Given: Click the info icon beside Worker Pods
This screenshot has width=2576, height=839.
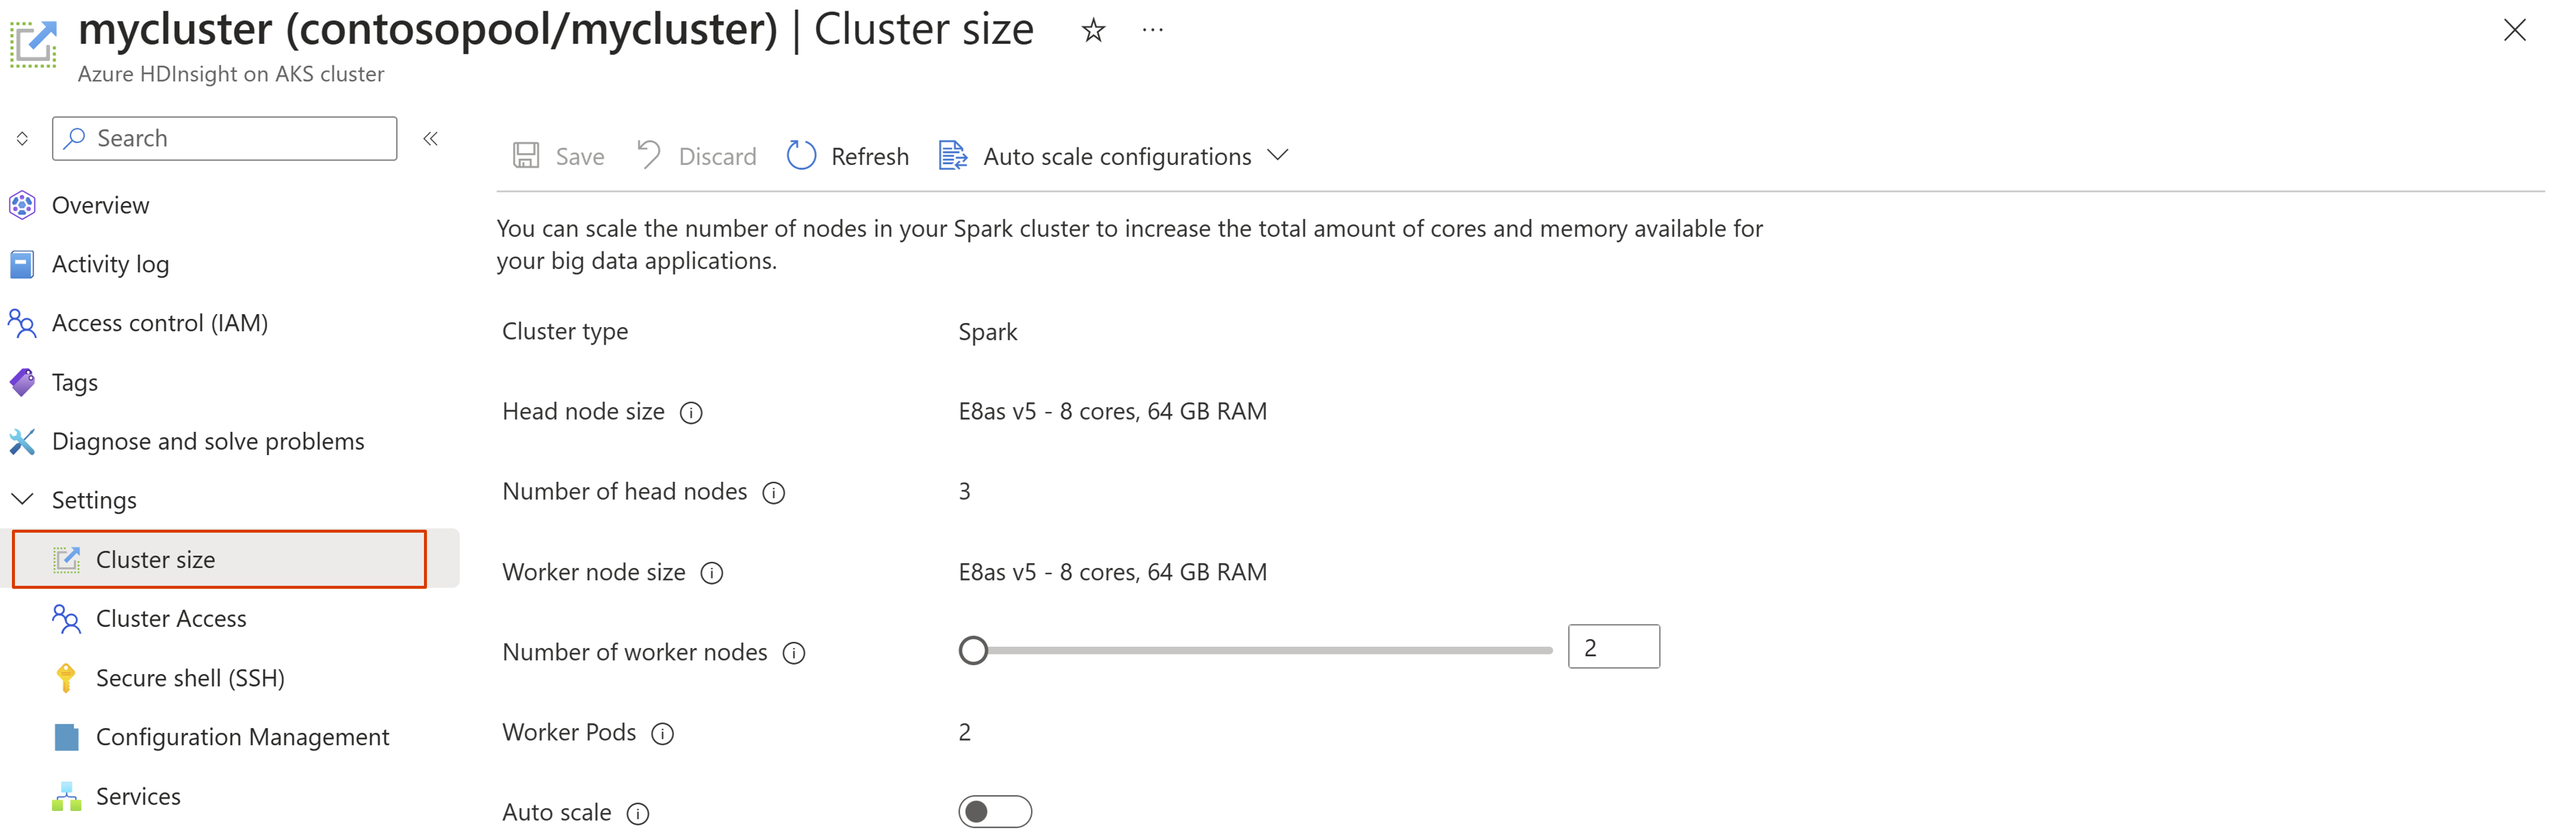Looking at the screenshot, I should click(663, 734).
